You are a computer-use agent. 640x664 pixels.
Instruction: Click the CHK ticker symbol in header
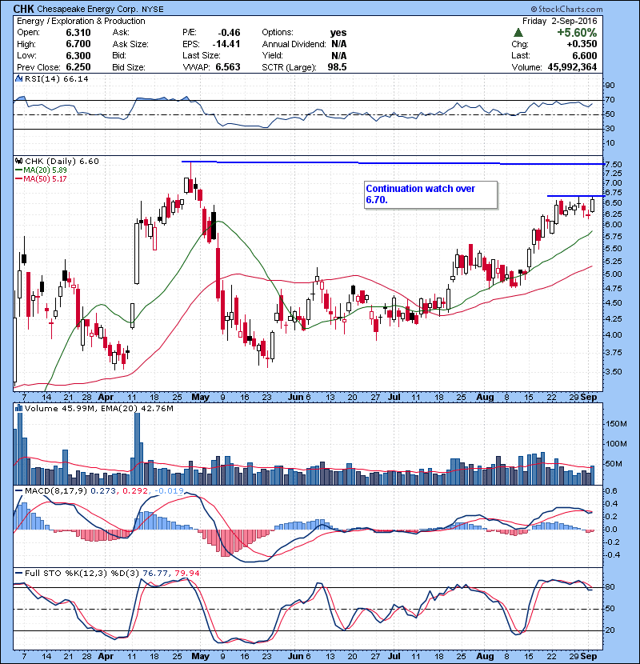[23, 9]
